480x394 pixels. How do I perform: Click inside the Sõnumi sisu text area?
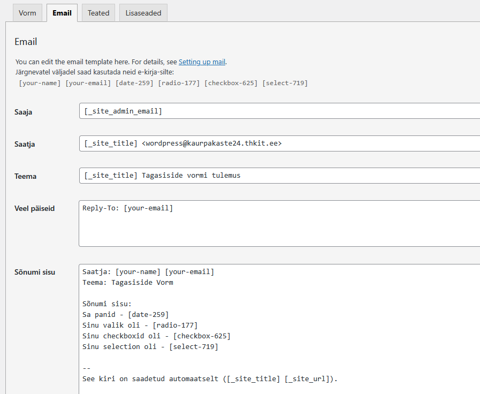pos(278,327)
